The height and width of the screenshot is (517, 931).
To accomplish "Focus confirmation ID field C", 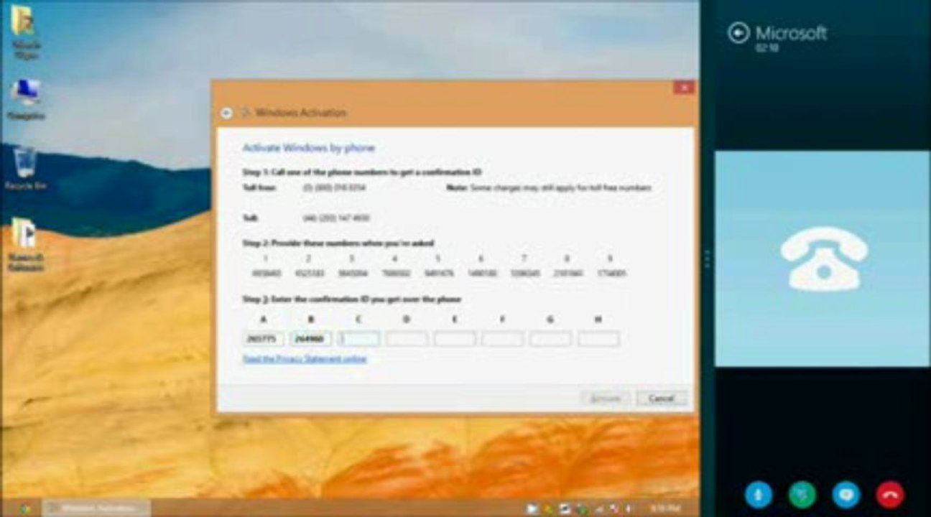I will coord(358,338).
